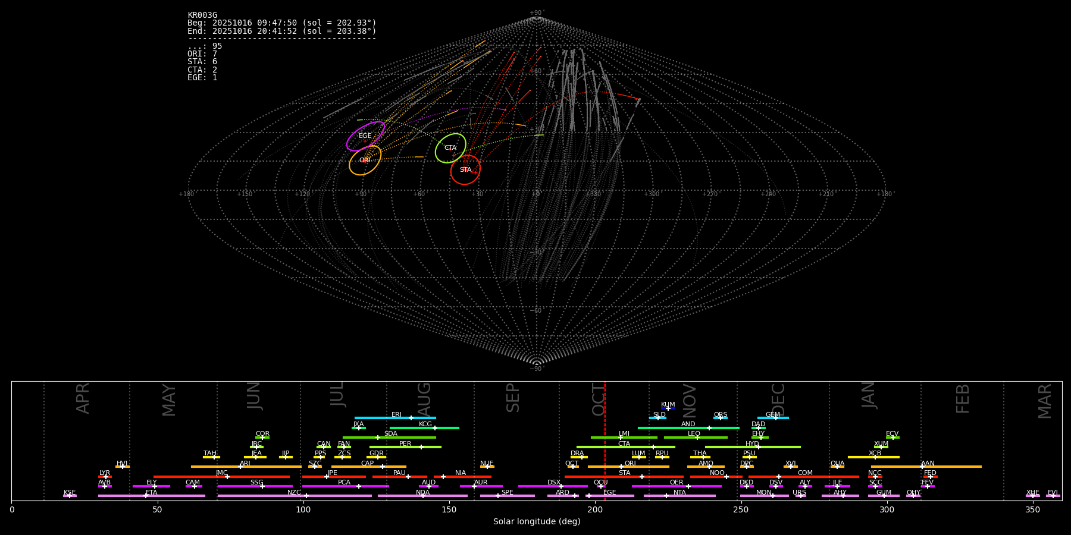Click the 'STA: 6' legend entry

click(x=202, y=62)
